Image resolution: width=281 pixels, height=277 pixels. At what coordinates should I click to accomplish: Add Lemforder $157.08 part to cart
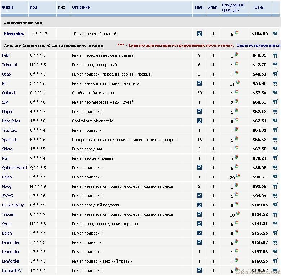click(275, 251)
